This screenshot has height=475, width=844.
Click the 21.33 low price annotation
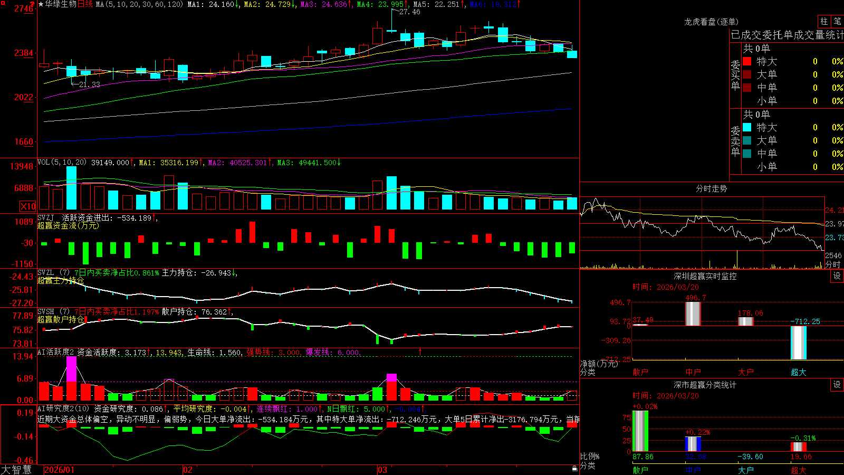[x=89, y=84]
